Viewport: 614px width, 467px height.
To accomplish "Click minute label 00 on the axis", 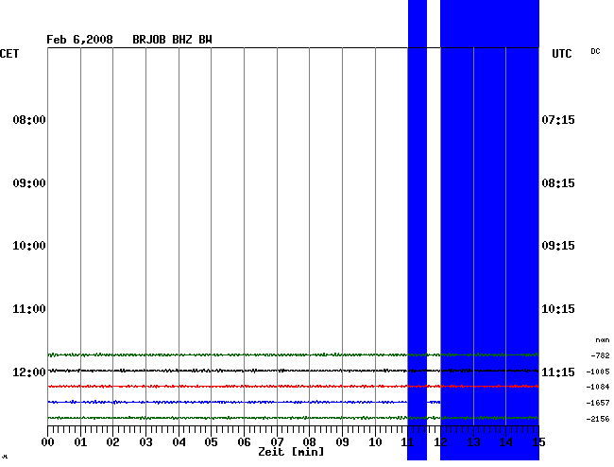I will coord(48,442).
